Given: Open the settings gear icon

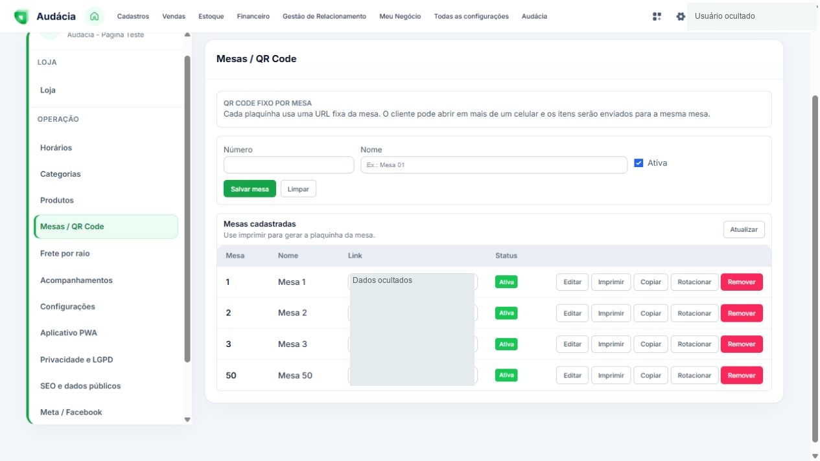Looking at the screenshot, I should pyautogui.click(x=681, y=17).
